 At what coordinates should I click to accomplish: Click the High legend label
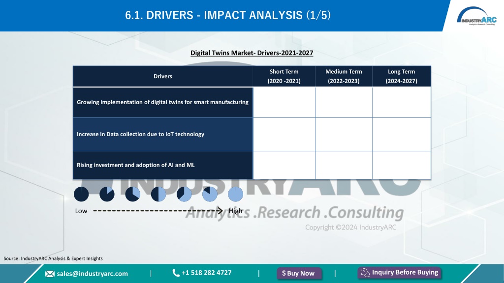[x=235, y=211]
